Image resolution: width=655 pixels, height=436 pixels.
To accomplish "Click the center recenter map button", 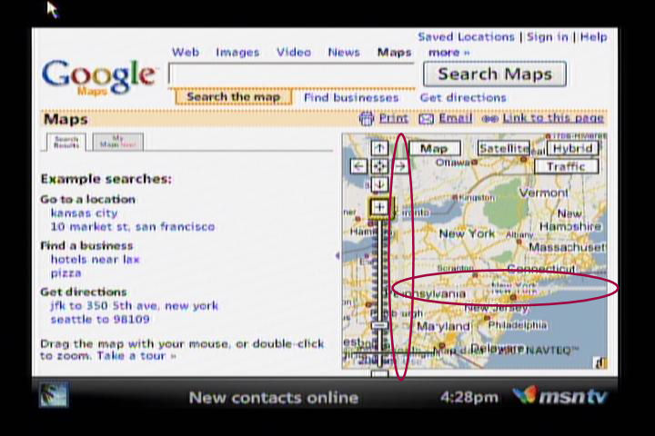I will coord(379,166).
